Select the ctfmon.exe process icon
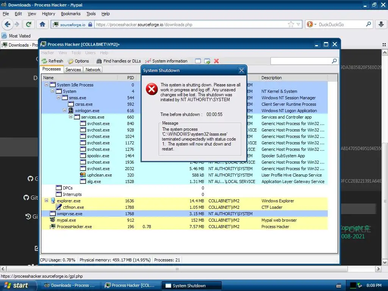Image resolution: width=388 pixels, height=291 pixels. tap(59, 207)
